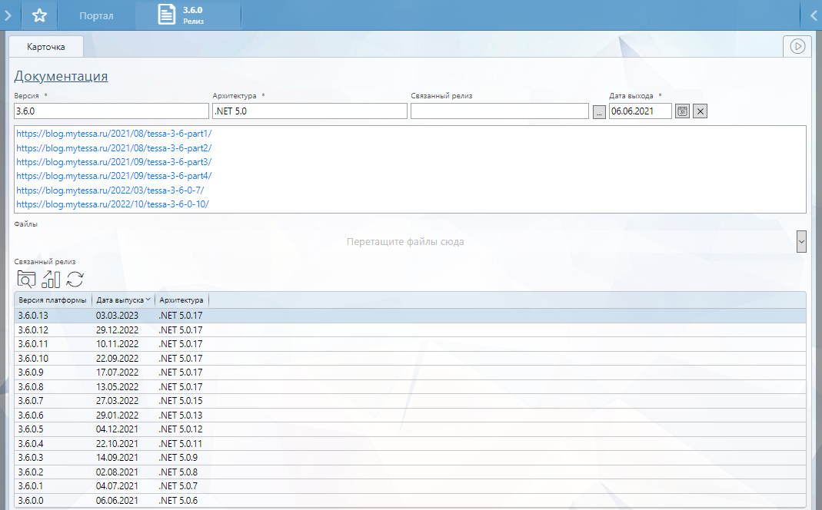Select the Карточка tab
This screenshot has width=822, height=510.
pyautogui.click(x=45, y=47)
